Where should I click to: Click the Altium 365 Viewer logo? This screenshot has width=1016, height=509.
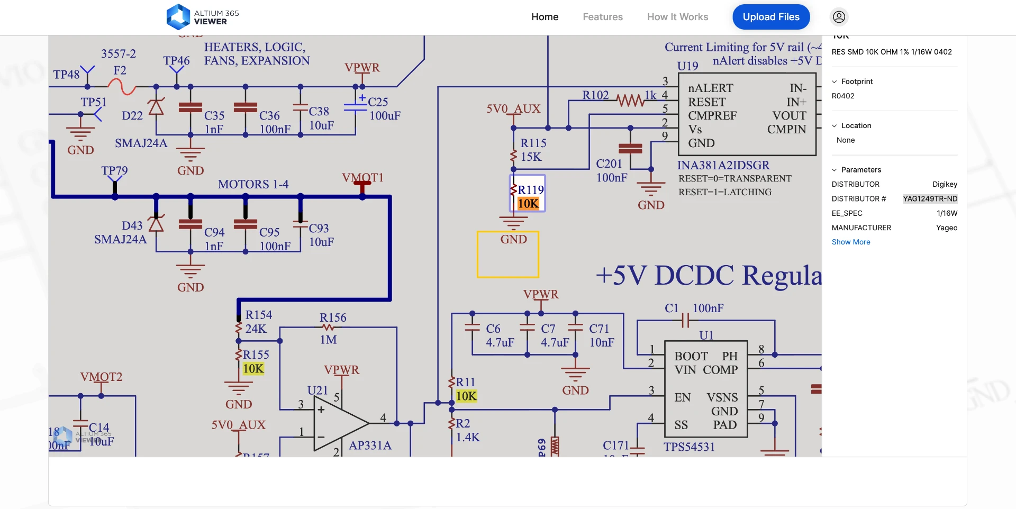coord(203,17)
